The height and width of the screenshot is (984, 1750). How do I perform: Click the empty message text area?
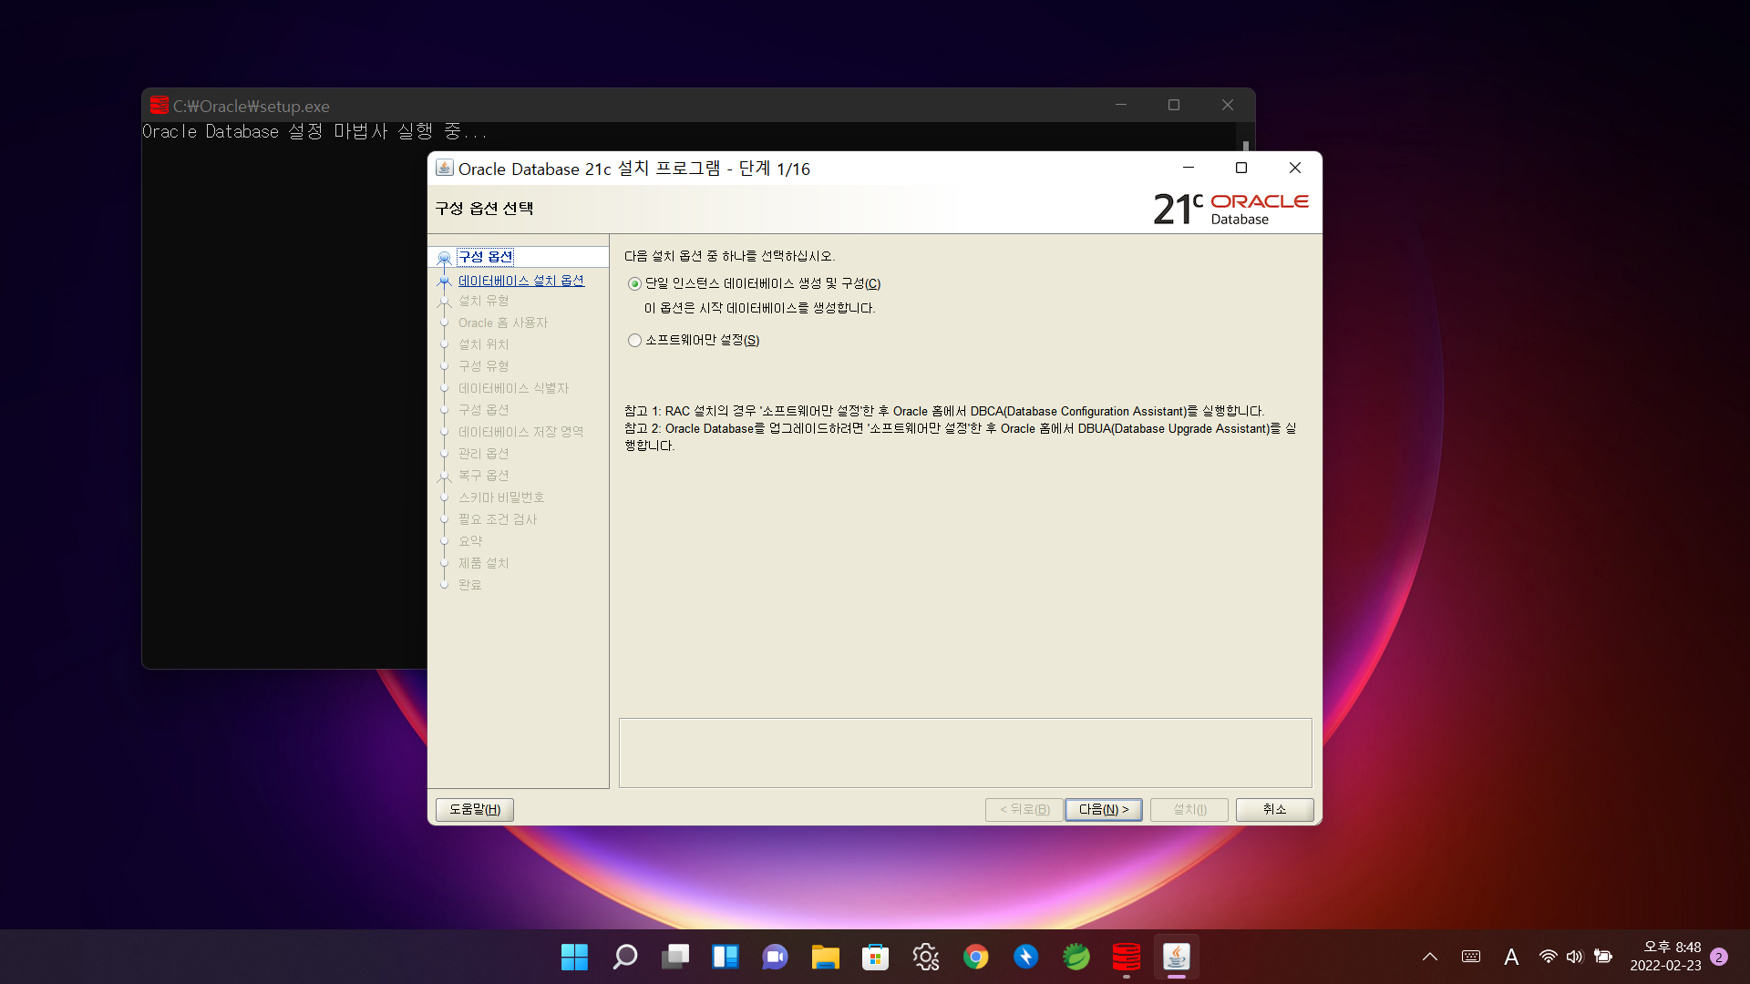[x=964, y=753]
